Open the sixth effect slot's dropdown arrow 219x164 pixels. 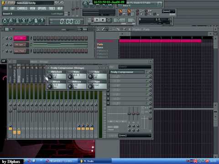pos(108,94)
